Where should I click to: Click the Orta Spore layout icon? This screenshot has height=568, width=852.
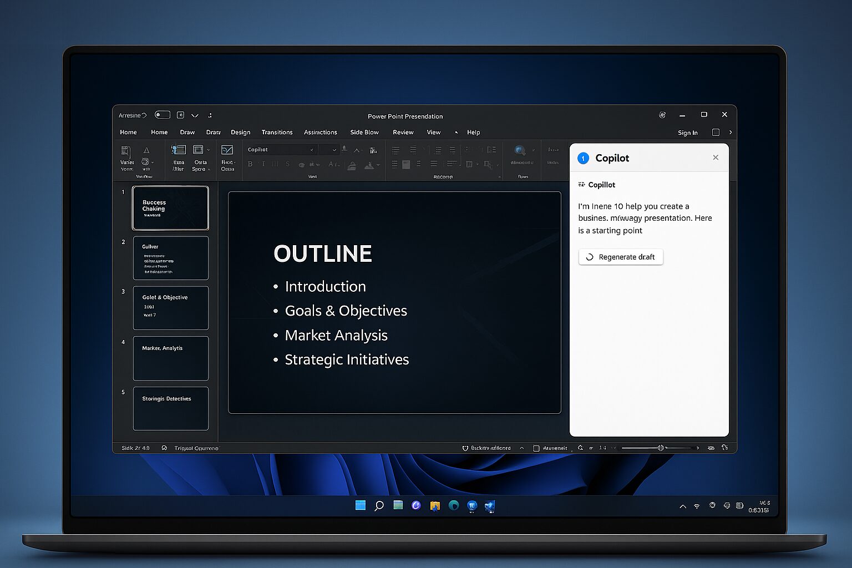(198, 150)
